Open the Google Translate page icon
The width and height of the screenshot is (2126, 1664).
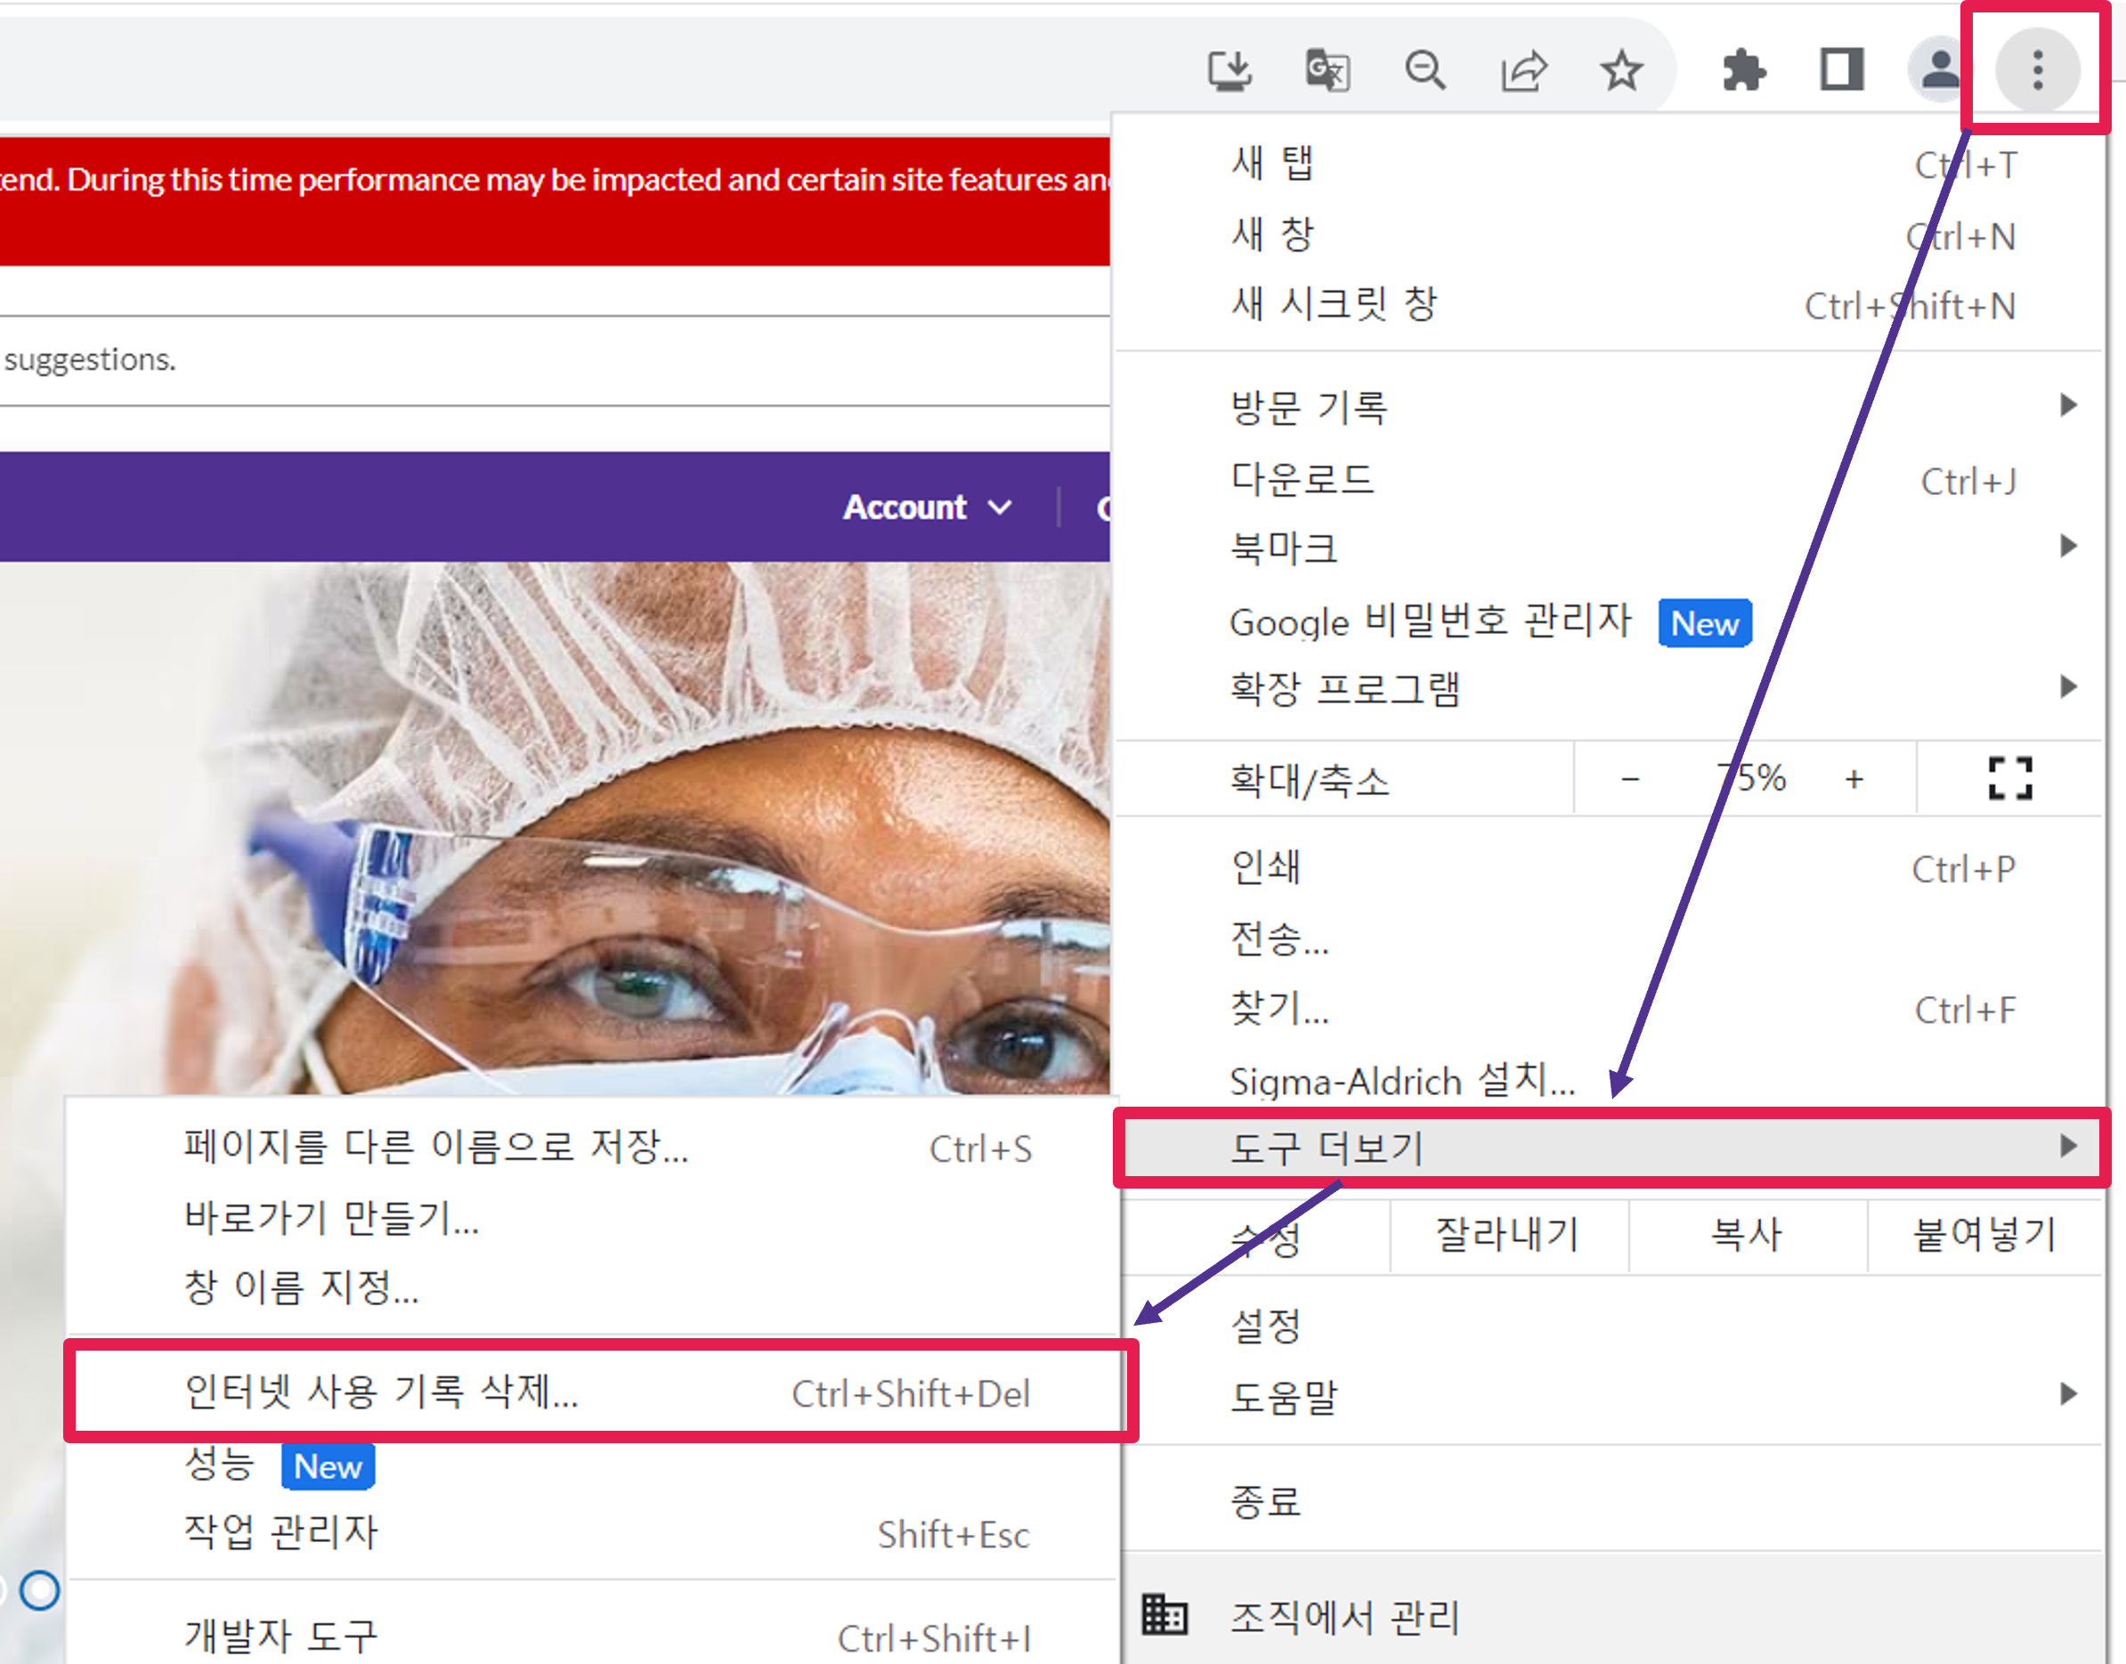click(1327, 70)
